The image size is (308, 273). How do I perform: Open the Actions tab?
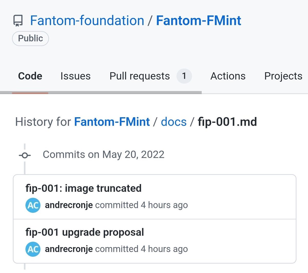pyautogui.click(x=228, y=76)
